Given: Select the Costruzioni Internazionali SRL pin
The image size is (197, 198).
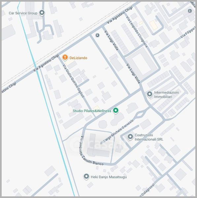Looking at the screenshot, I should pos(130,137).
